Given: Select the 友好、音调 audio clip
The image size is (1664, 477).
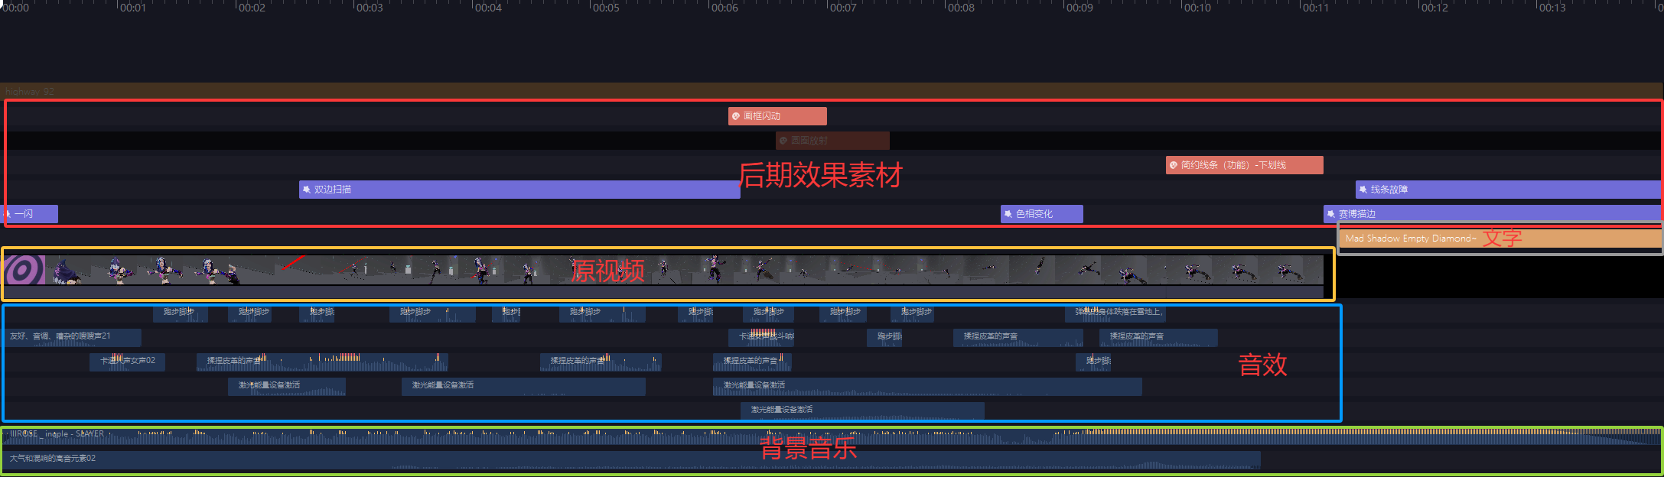Looking at the screenshot, I should [x=73, y=336].
